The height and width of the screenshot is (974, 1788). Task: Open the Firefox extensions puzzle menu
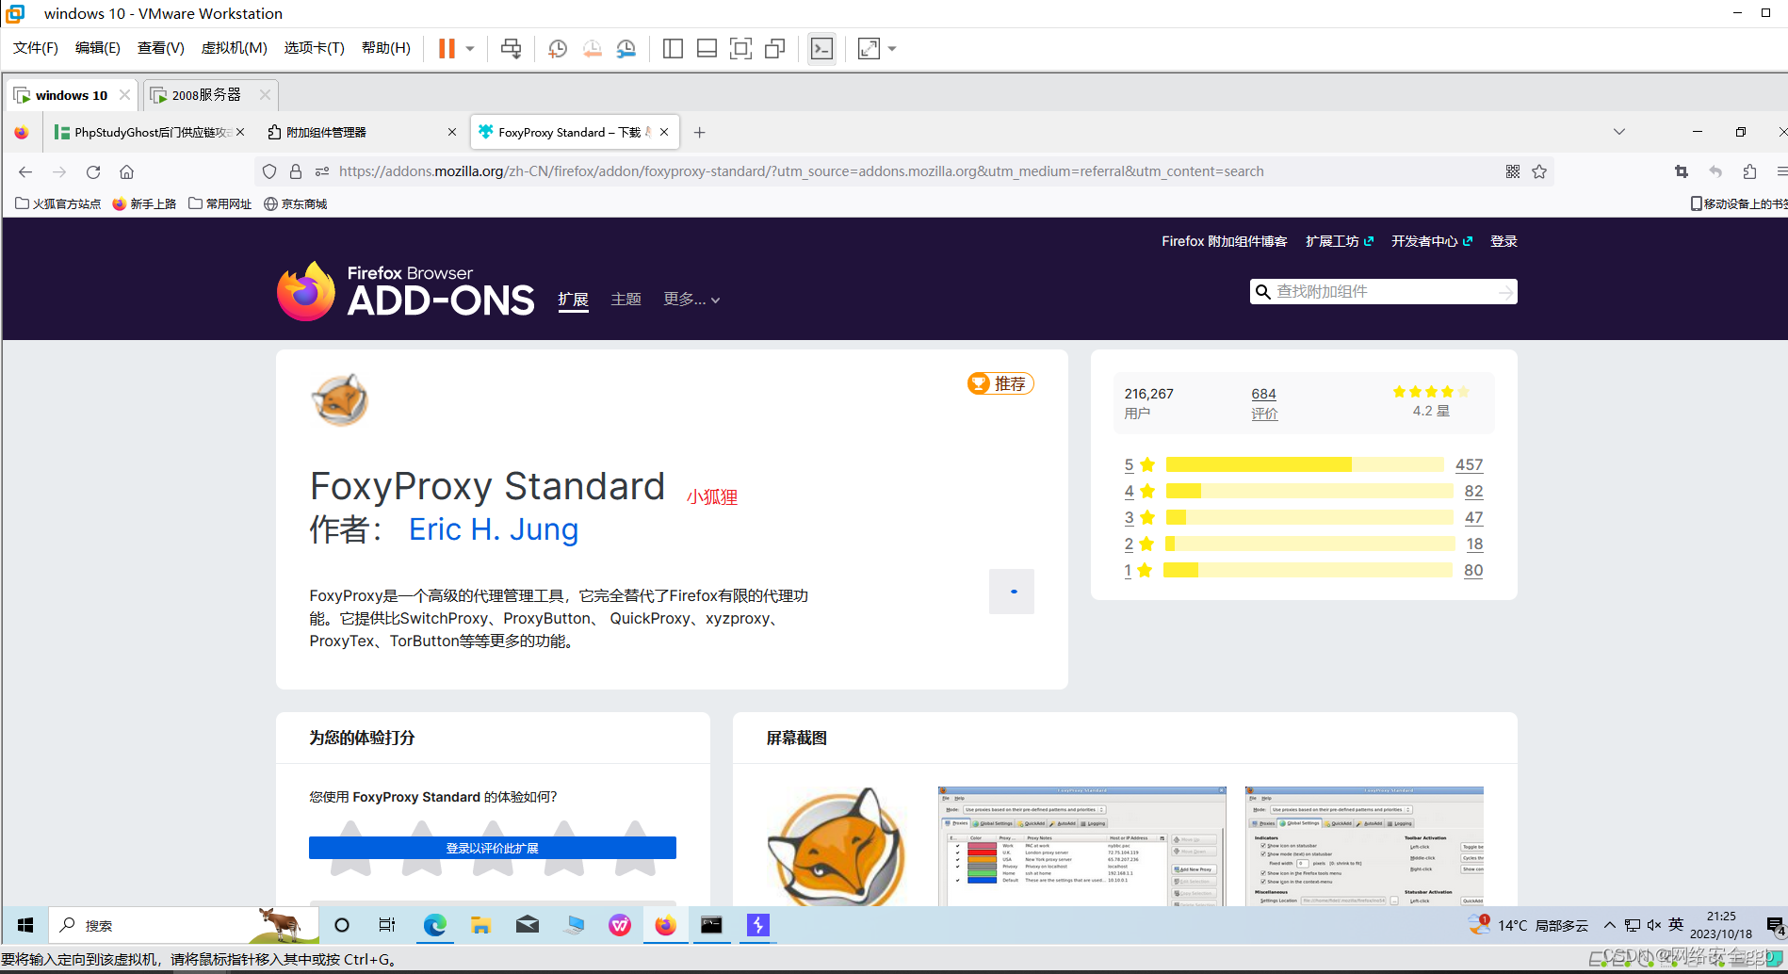click(x=1749, y=171)
